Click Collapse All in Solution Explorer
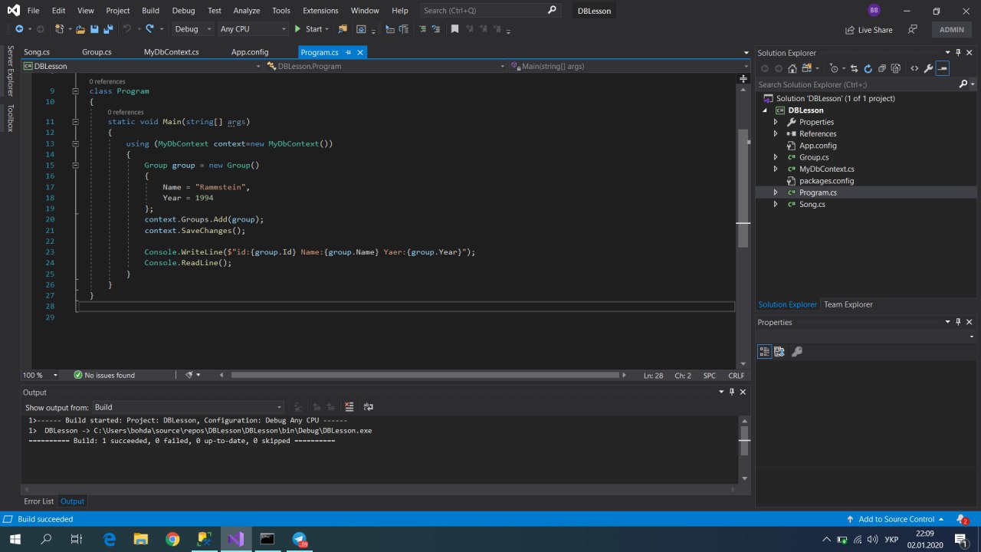The image size is (981, 552). pos(882,68)
